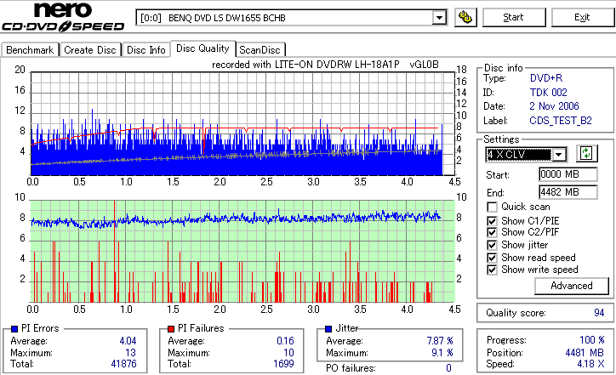
Task: Open the drive selection dropdown arrow
Action: (439, 18)
